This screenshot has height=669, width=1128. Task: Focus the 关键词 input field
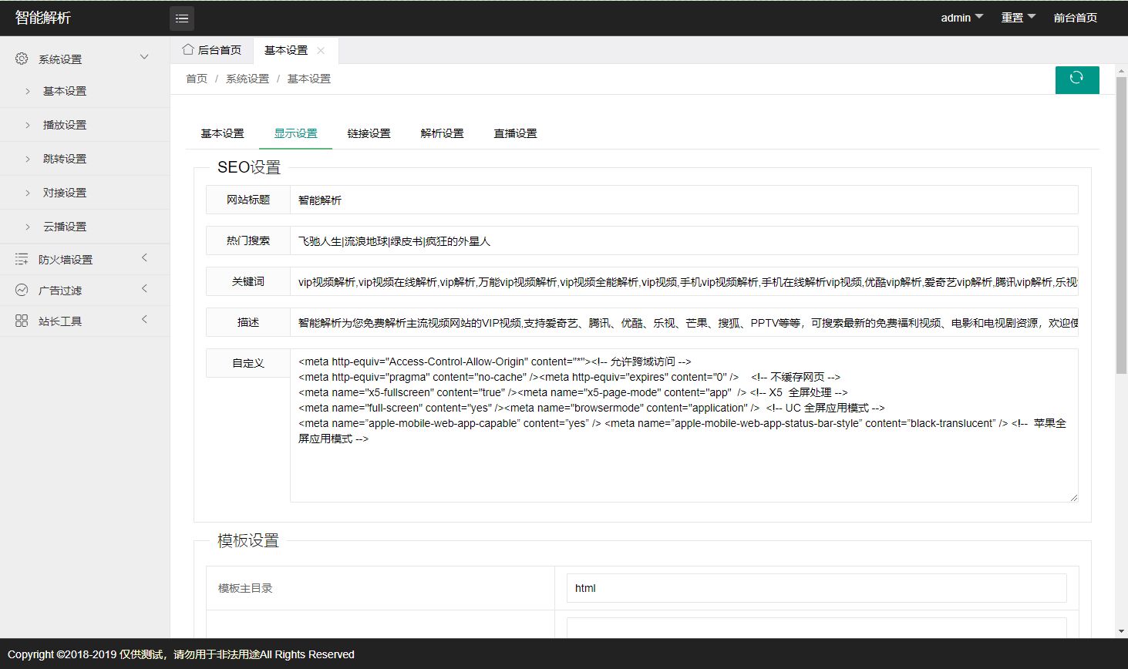tap(684, 281)
